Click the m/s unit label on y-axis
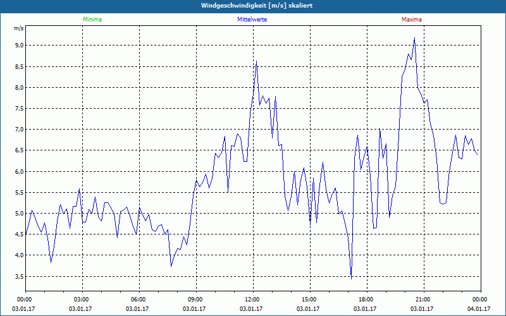The width and height of the screenshot is (506, 316). click(19, 28)
